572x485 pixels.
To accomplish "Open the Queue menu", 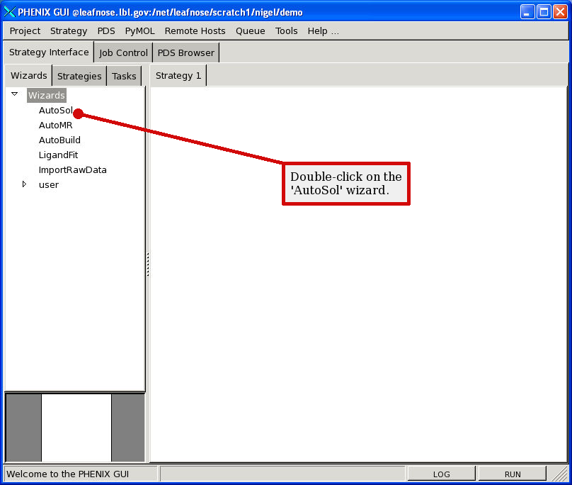I will (x=250, y=31).
